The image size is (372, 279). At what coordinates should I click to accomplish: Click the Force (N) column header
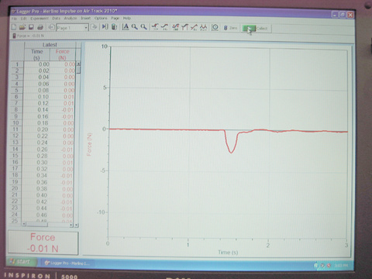(62, 54)
